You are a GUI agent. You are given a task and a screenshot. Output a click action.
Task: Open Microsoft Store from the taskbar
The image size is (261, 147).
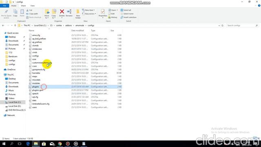pos(44,144)
